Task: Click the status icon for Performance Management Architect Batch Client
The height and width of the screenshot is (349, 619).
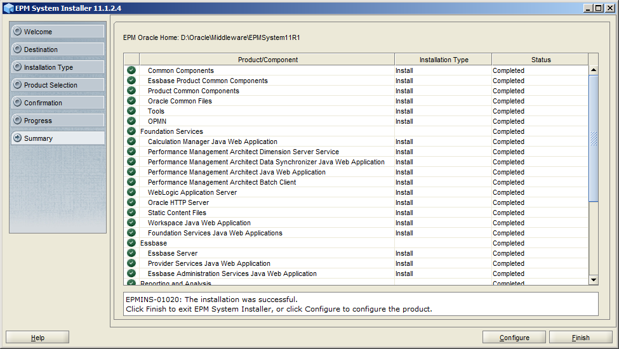Action: click(131, 181)
